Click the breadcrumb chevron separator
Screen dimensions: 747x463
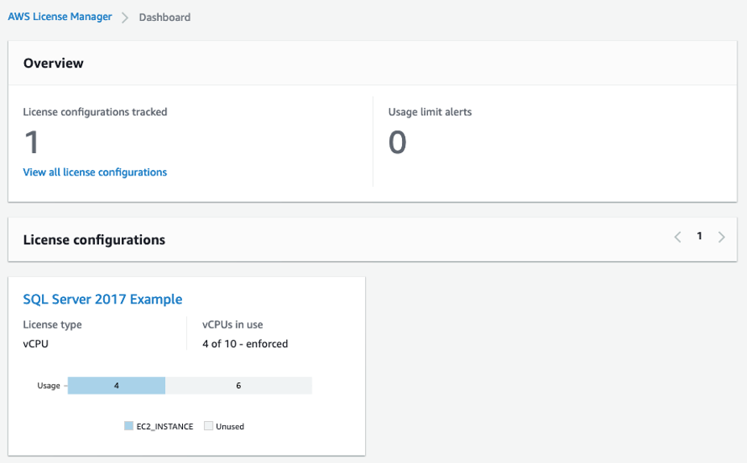click(125, 17)
